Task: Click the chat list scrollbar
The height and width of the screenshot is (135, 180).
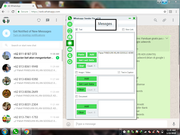Action: (x=62, y=55)
